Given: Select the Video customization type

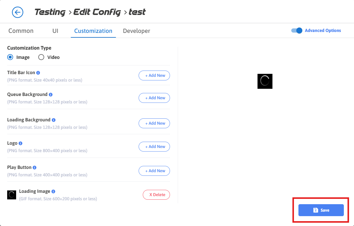Looking at the screenshot, I should [x=41, y=57].
